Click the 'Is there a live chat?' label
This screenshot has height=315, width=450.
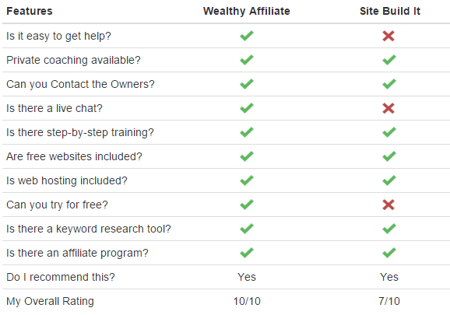[x=54, y=108]
